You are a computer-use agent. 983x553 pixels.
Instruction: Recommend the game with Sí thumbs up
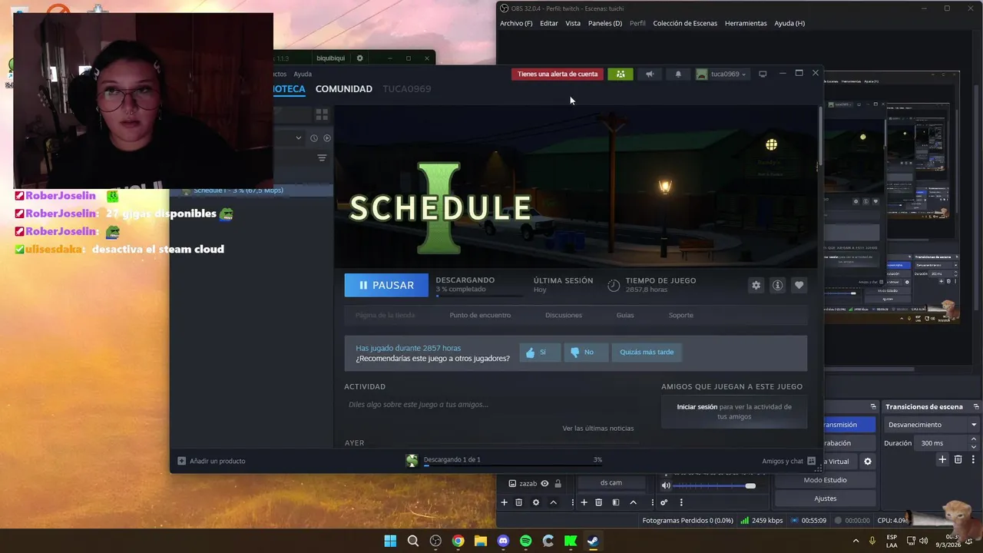tap(540, 352)
